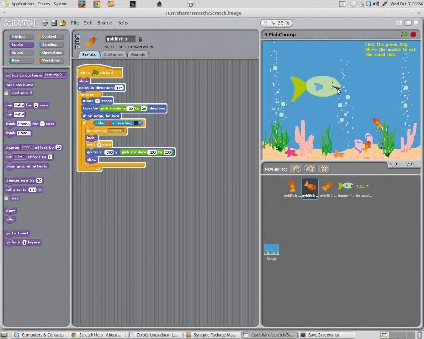Viewport: 424px width, 339px height.
Task: Select the Pen block category
Action: point(21,60)
